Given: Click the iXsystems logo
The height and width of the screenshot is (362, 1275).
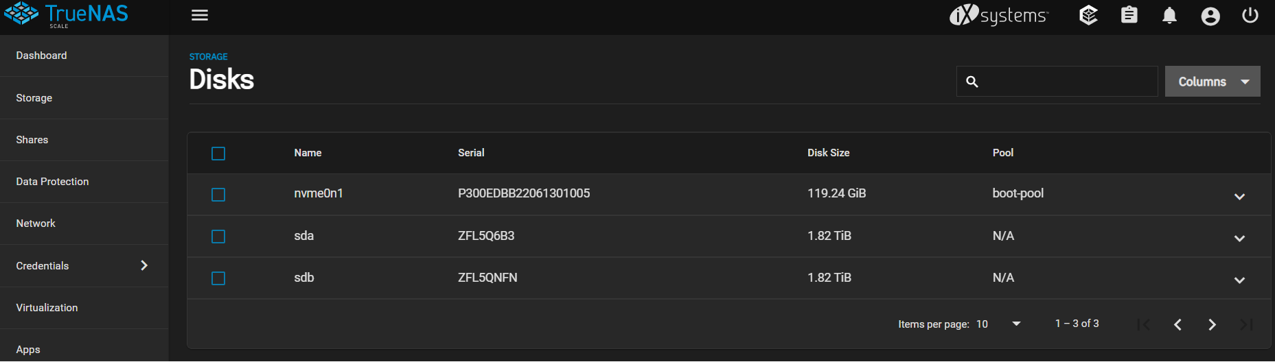Looking at the screenshot, I should [999, 15].
